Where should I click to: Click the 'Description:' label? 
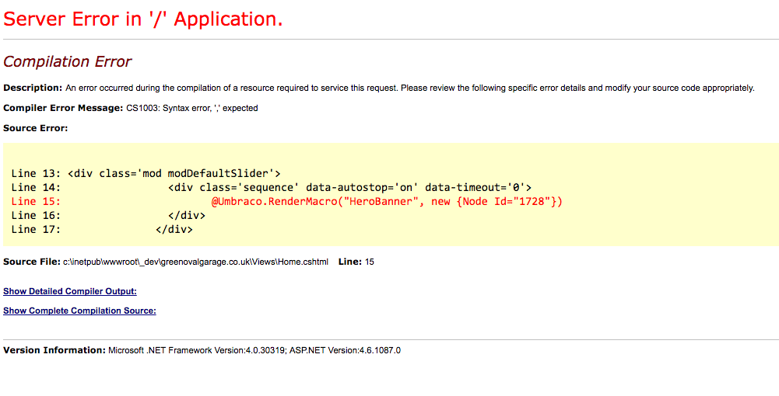pos(33,89)
